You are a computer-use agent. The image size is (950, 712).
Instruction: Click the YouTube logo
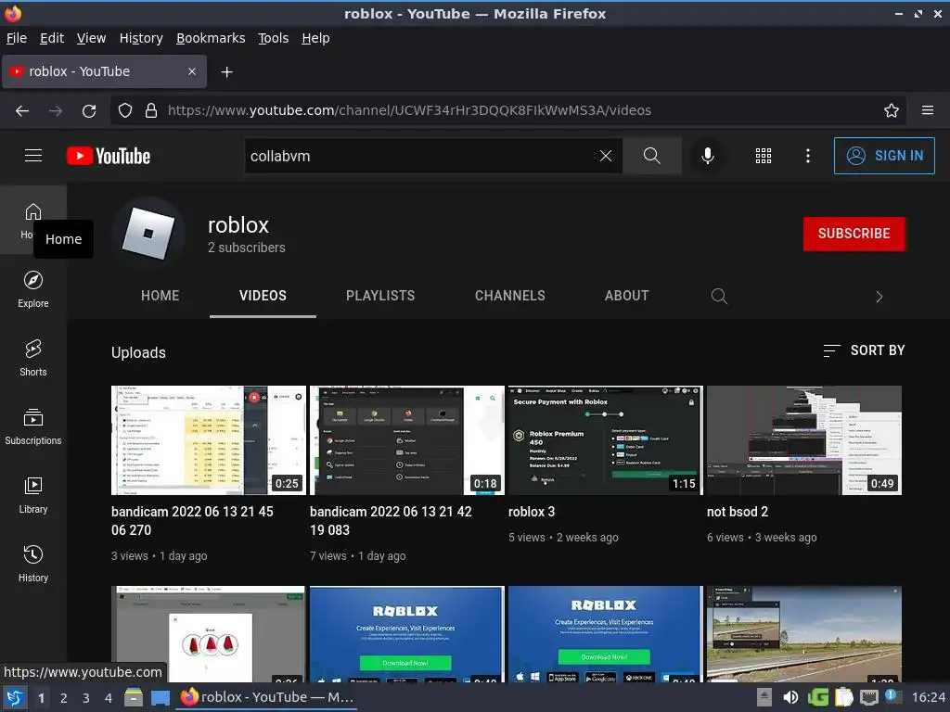tap(109, 156)
